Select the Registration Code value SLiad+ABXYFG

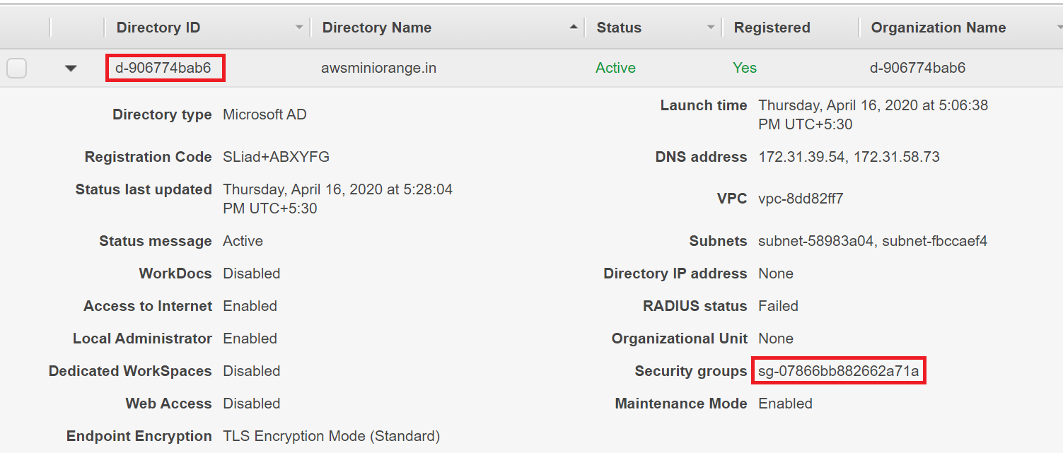click(x=276, y=156)
